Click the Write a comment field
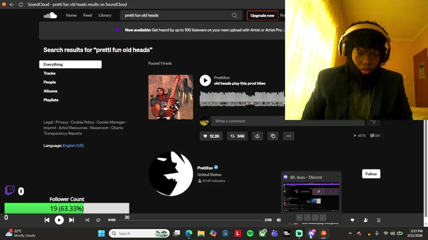 coord(287,121)
